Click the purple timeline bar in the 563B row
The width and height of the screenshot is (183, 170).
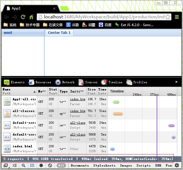[x=171, y=125]
